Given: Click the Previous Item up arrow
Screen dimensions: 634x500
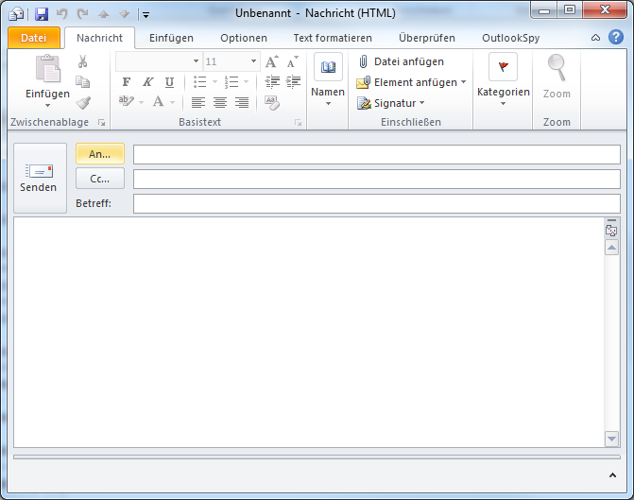Looking at the screenshot, I should tap(104, 14).
